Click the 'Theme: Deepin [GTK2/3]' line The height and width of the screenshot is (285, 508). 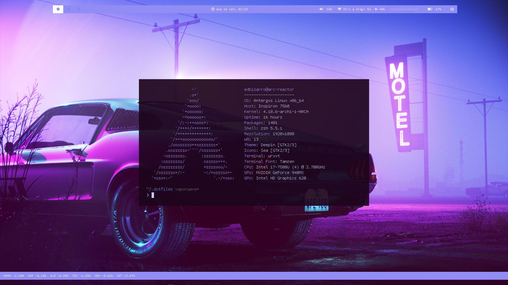point(270,145)
